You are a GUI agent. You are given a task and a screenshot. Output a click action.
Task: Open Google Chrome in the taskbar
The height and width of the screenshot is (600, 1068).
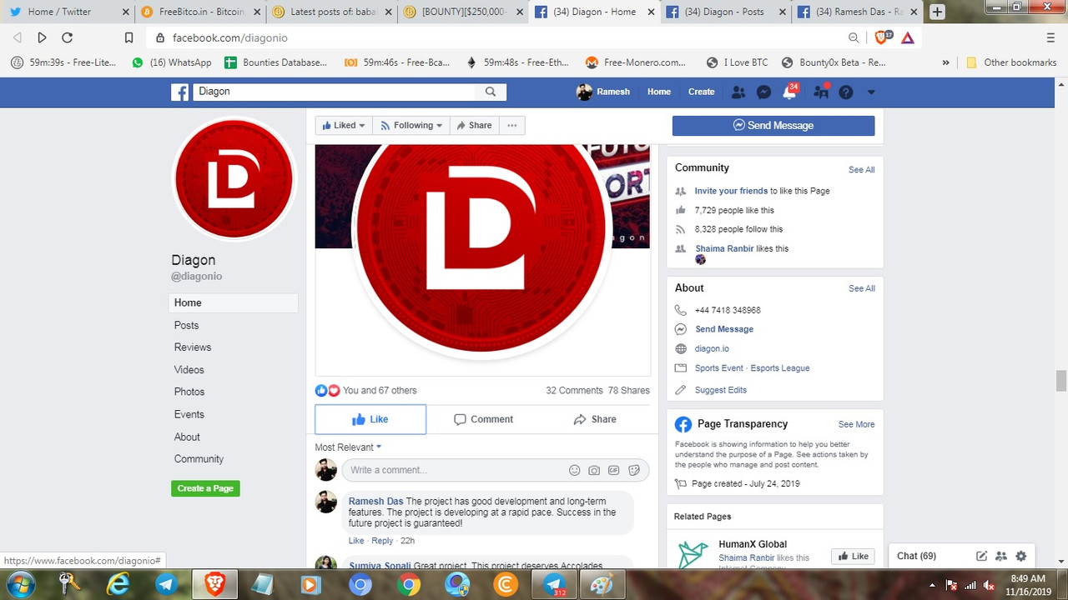pyautogui.click(x=409, y=585)
